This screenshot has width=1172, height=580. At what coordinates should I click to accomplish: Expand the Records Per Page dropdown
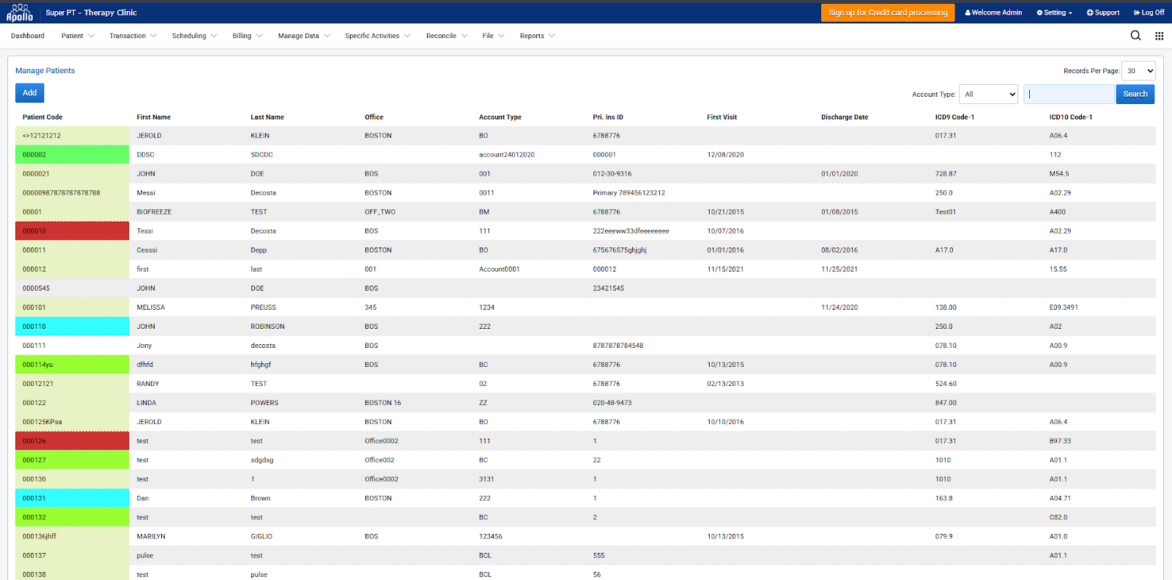pos(1138,71)
